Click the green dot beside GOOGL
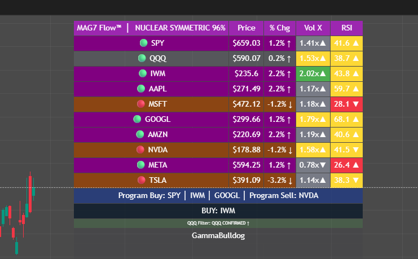 tap(137, 119)
